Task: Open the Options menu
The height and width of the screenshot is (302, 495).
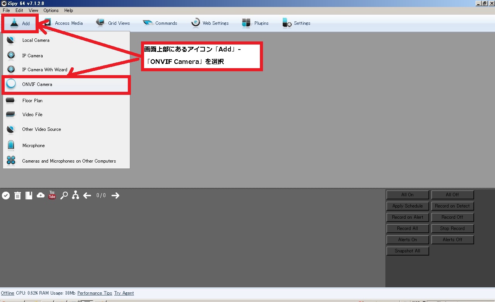Action: (51, 10)
